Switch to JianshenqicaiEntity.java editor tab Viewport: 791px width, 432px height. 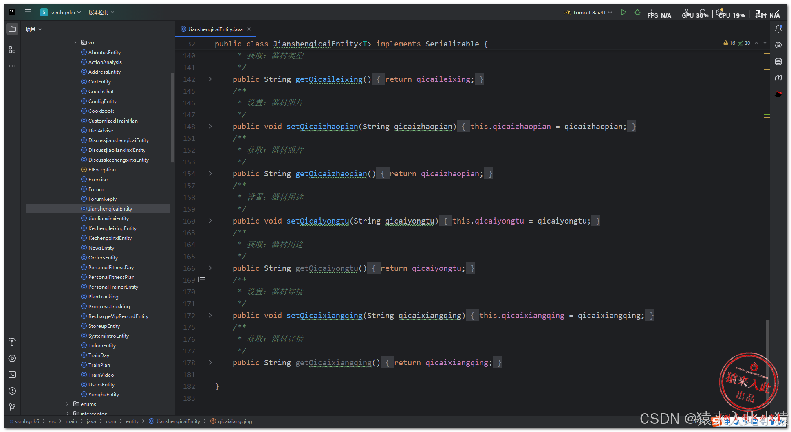[x=215, y=29]
